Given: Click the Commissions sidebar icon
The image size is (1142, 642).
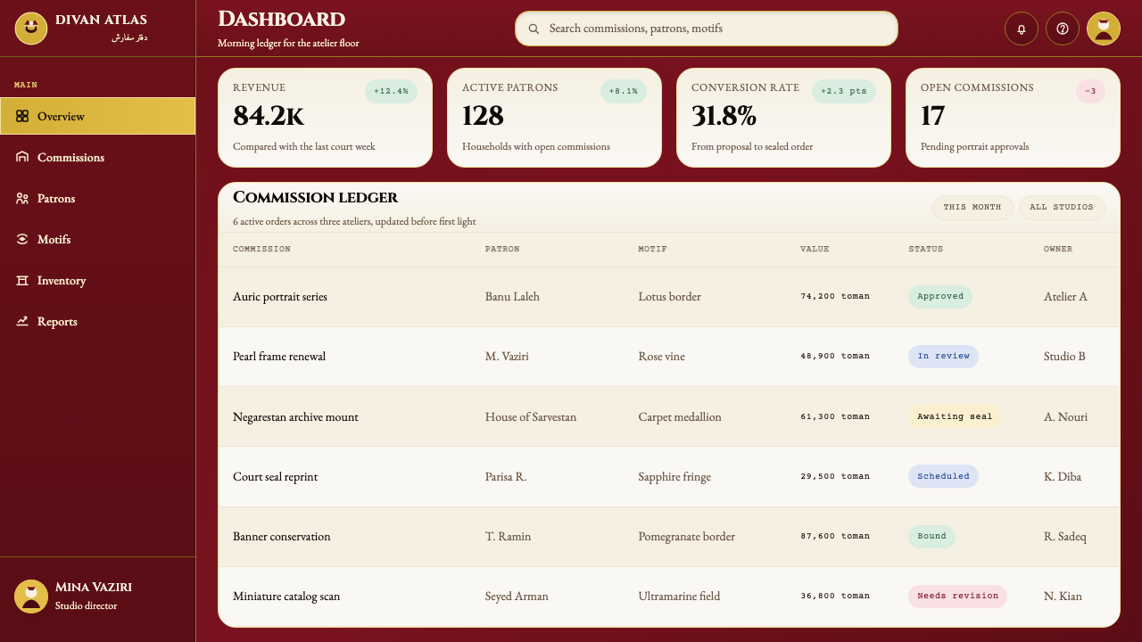Looking at the screenshot, I should click(x=22, y=157).
